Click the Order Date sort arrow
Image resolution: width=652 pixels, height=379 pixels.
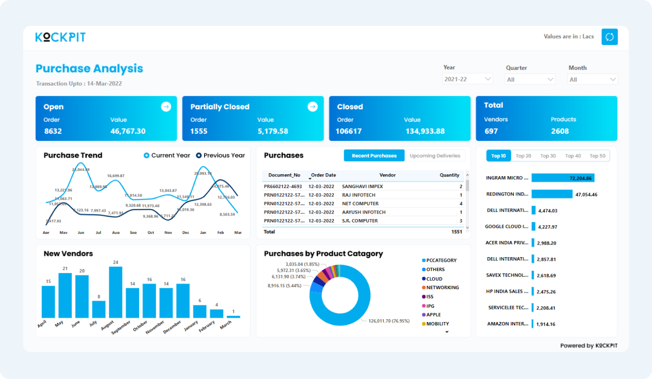pyautogui.click(x=310, y=179)
